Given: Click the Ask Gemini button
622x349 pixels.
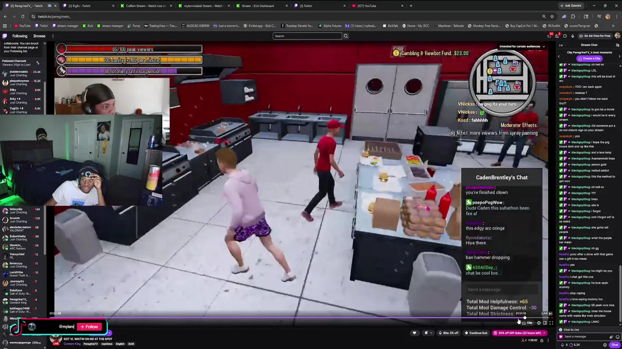Looking at the screenshot, I should [x=570, y=6].
